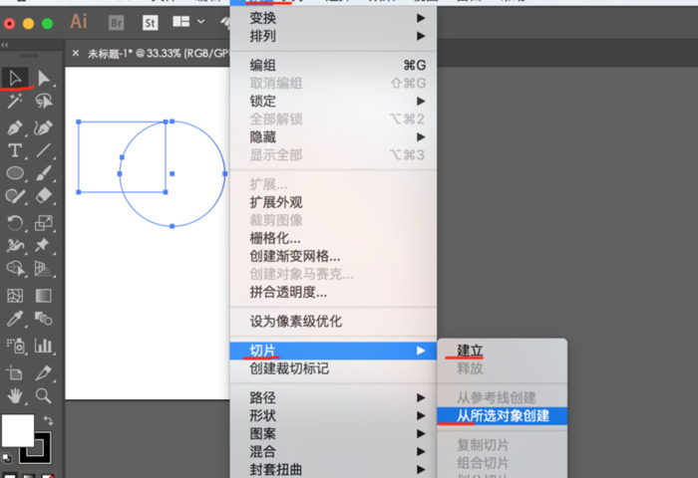Expand the 变换 submenu
The image size is (698, 478).
(333, 18)
